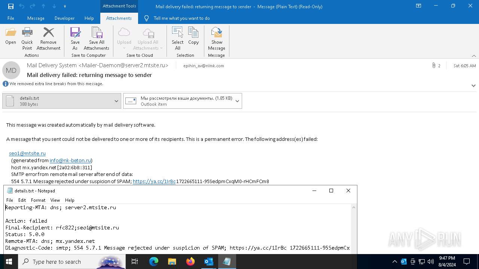Click the seo1@mtsite.ru email link
This screenshot has width=479, height=269.
pyautogui.click(x=27, y=153)
